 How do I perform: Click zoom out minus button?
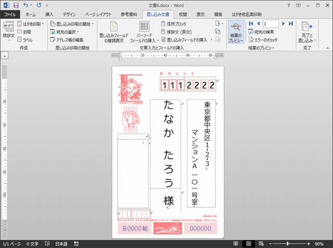[x=270, y=244]
